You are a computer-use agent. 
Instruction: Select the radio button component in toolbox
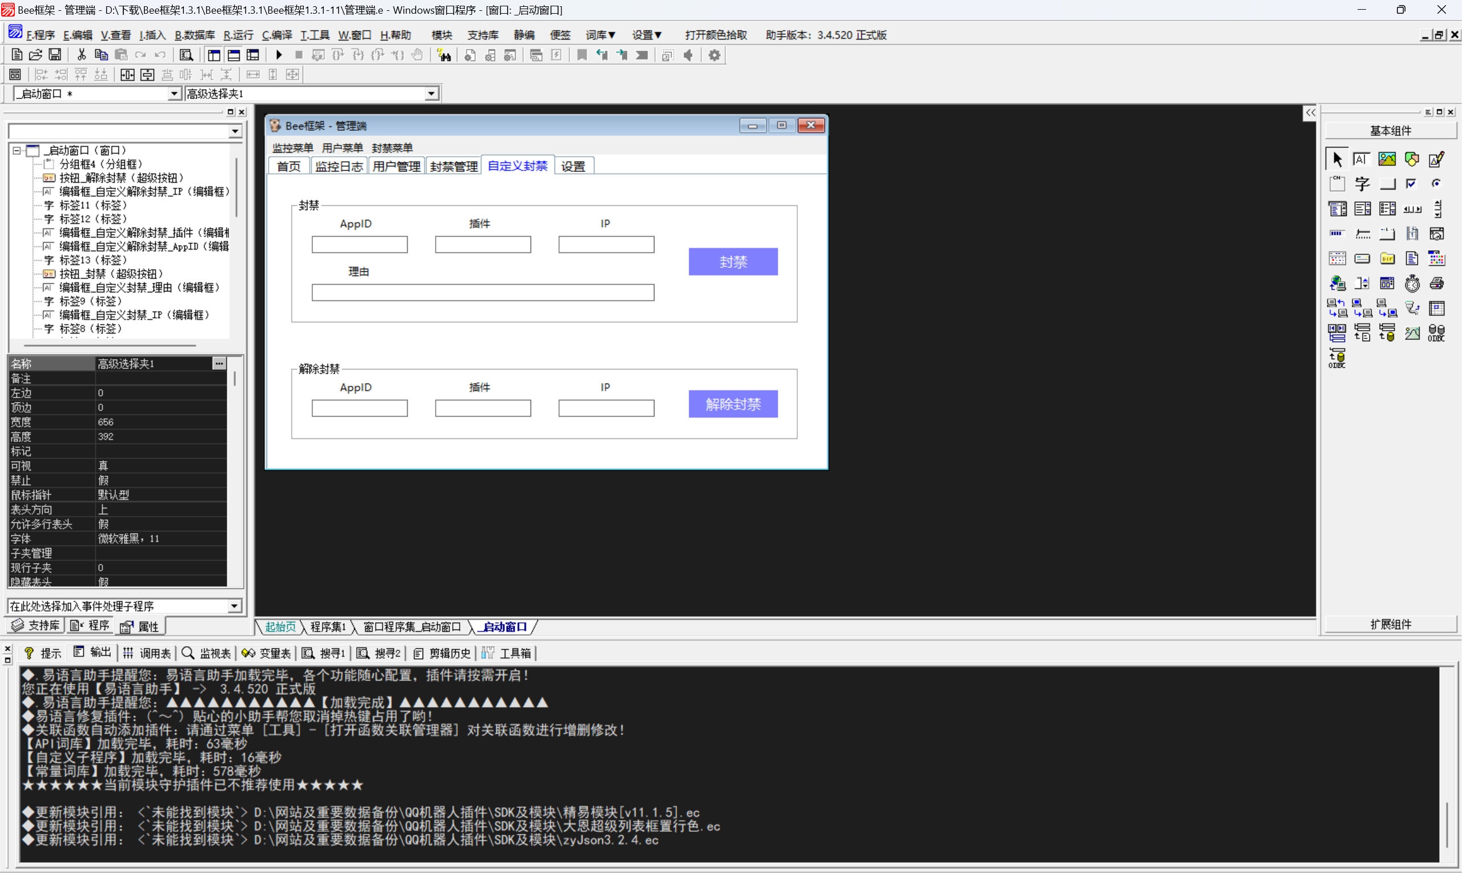(1437, 184)
